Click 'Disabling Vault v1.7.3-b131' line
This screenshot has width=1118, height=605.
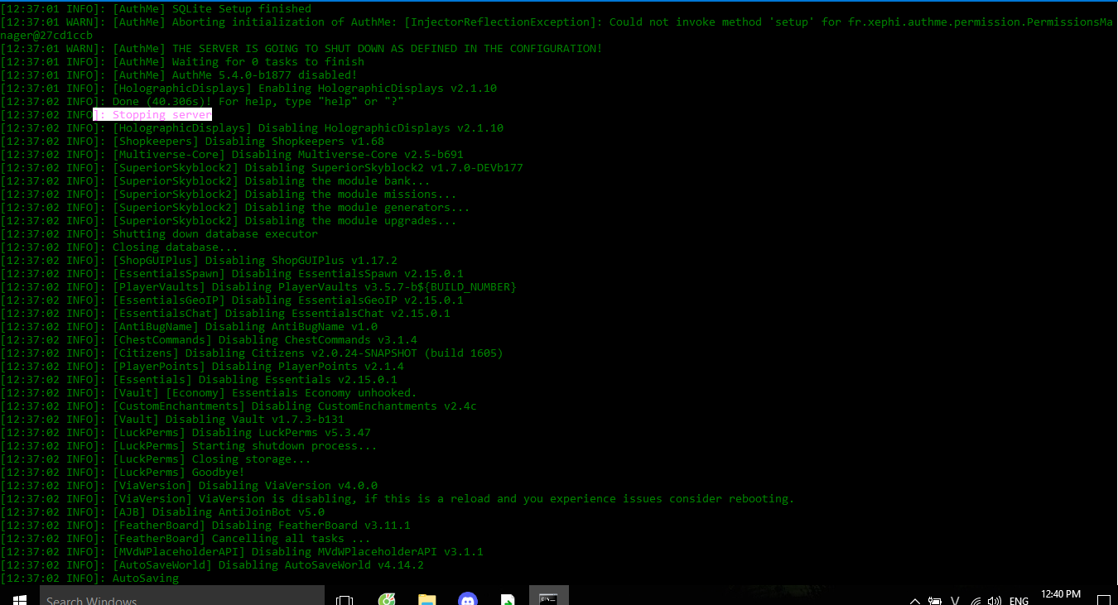pos(171,420)
